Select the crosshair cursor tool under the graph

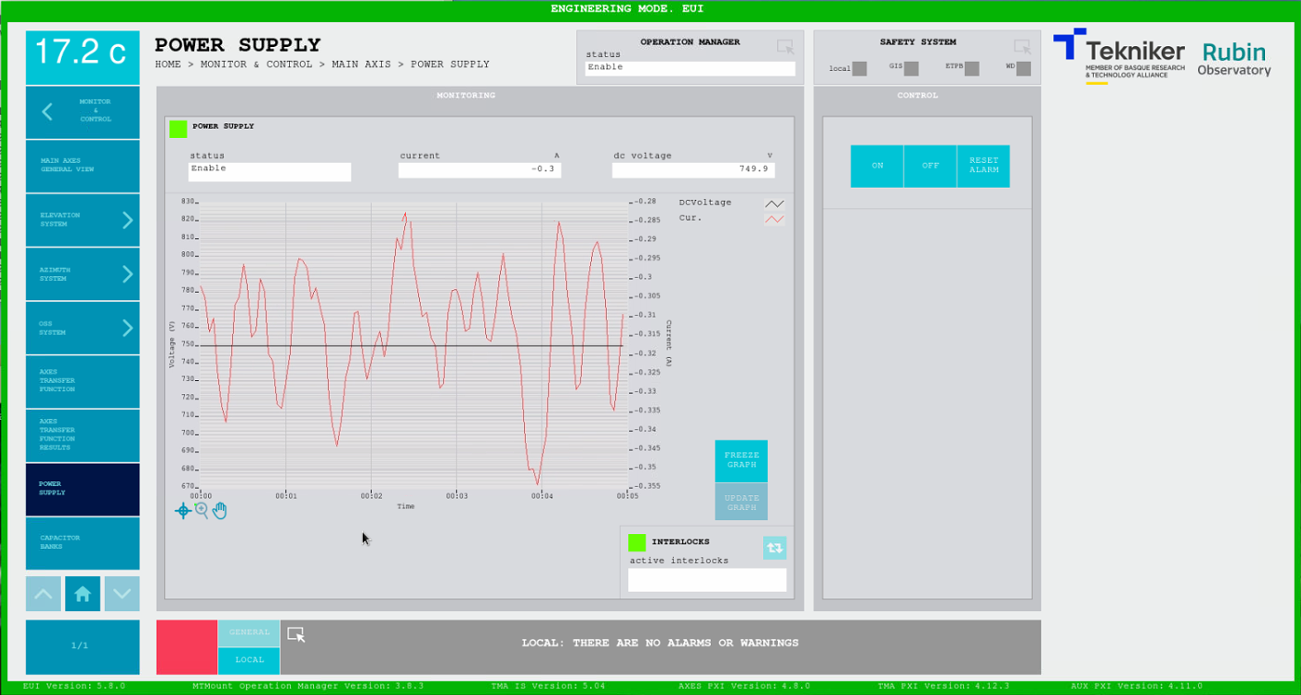pos(183,511)
